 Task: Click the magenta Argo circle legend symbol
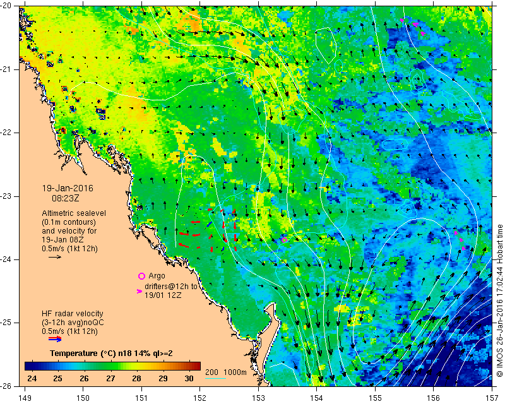[x=141, y=276]
